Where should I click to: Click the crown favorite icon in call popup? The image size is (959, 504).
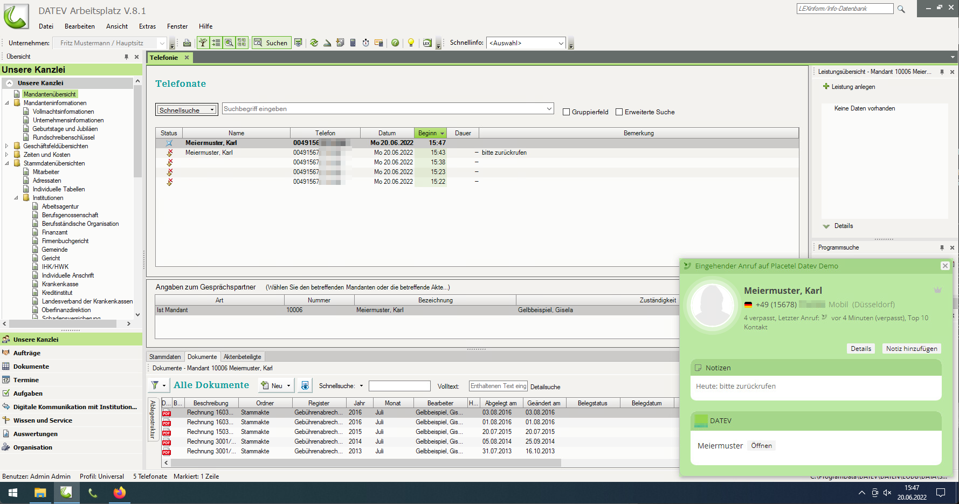click(x=937, y=290)
